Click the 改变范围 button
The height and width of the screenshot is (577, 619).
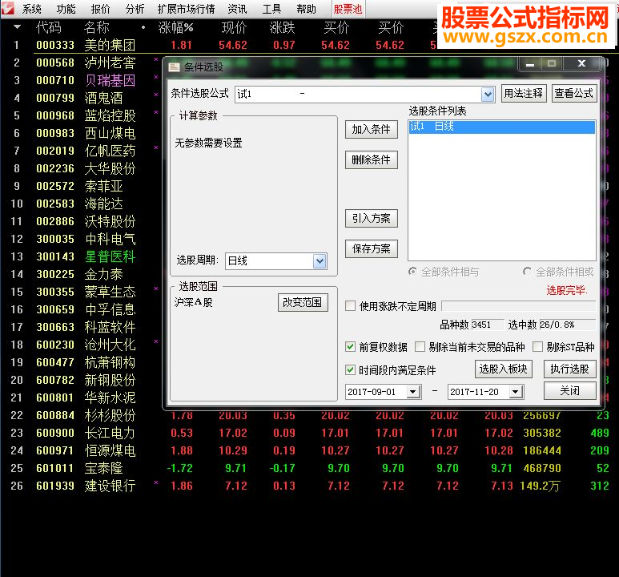[x=303, y=302]
